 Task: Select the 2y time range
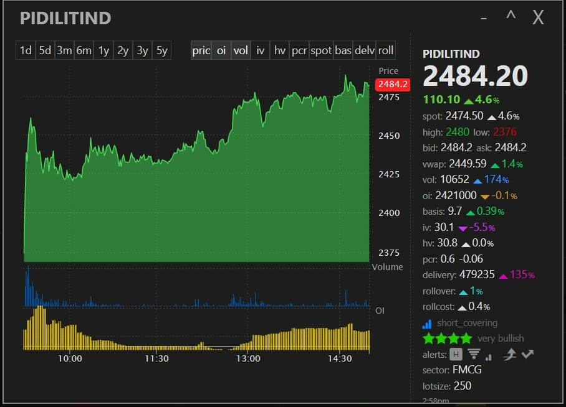[123, 50]
